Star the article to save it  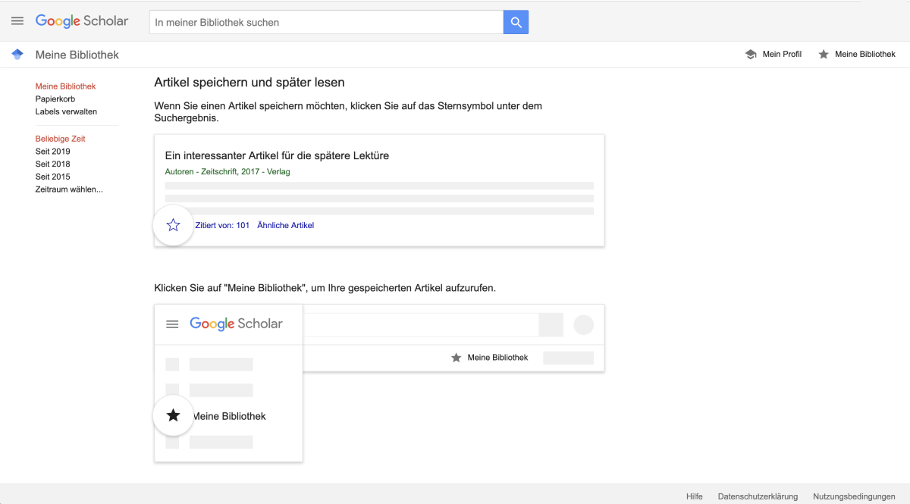(x=173, y=225)
